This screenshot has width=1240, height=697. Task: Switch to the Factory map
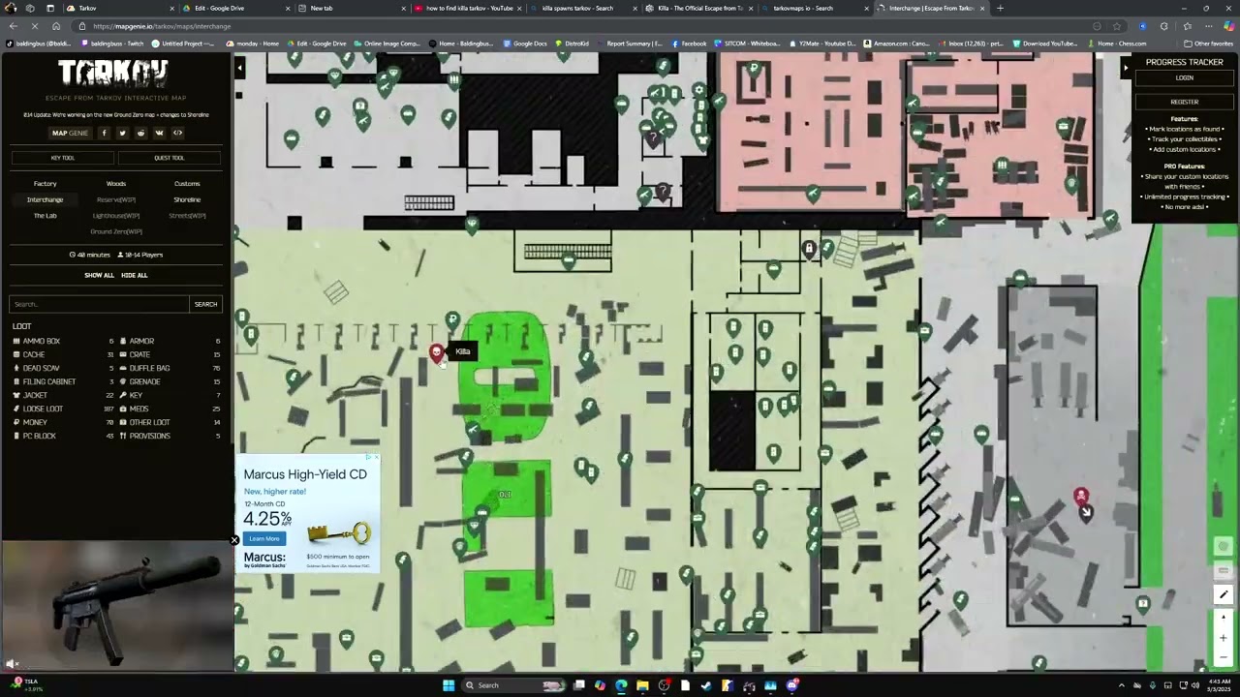(45, 183)
